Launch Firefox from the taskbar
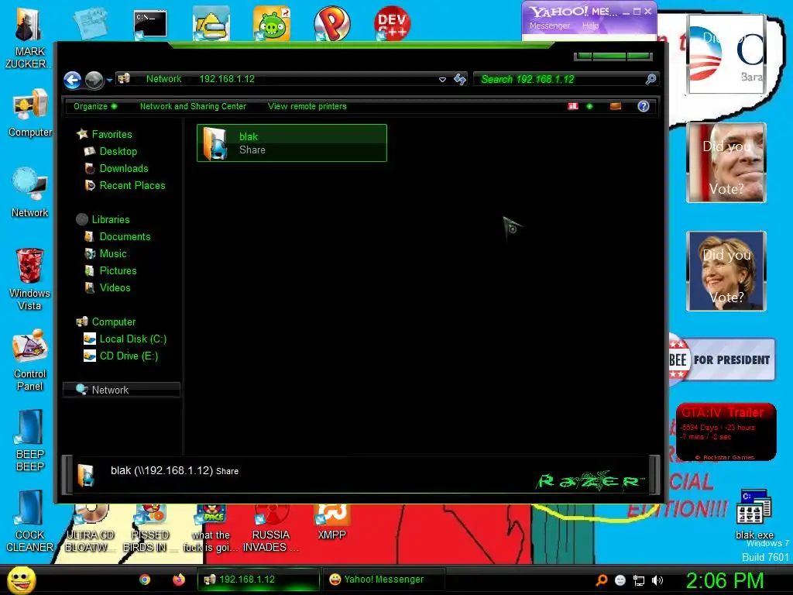This screenshot has width=793, height=595. [179, 580]
